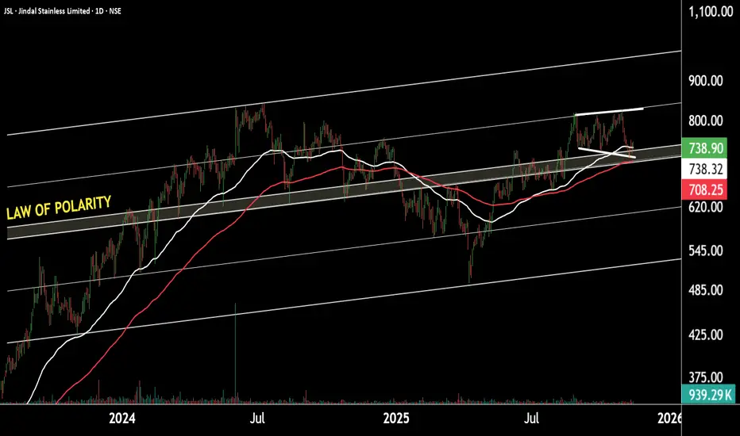Screen dimensions: 740x436
Task: Click the red 708.25 moving average label
Action: (x=705, y=189)
